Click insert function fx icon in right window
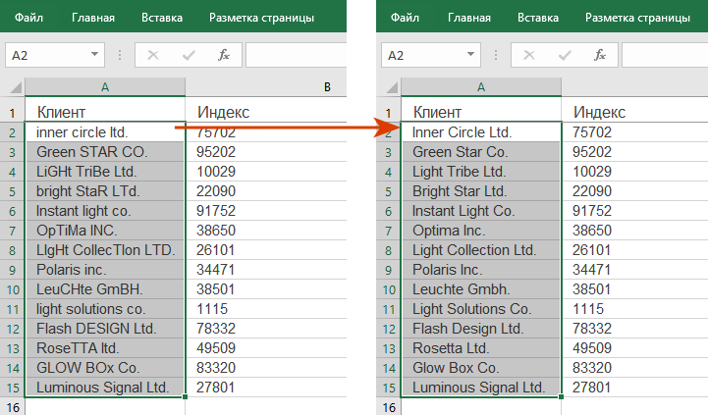The image size is (708, 415). point(600,55)
